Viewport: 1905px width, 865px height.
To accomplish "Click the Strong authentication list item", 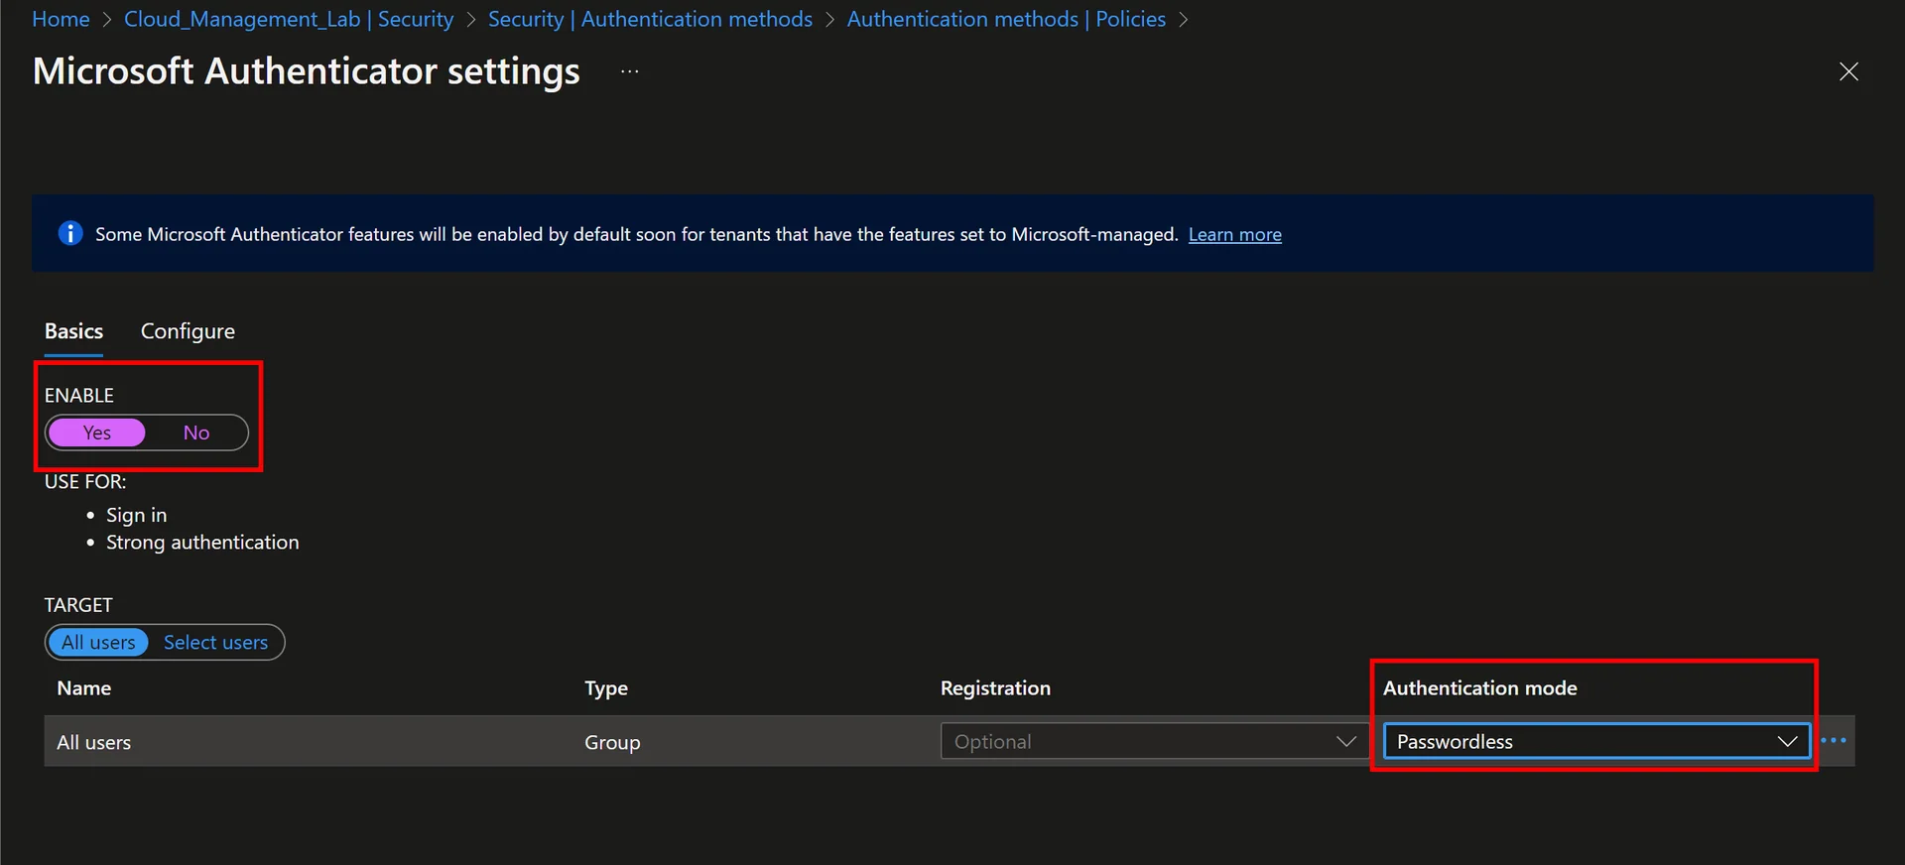I will coord(202,542).
